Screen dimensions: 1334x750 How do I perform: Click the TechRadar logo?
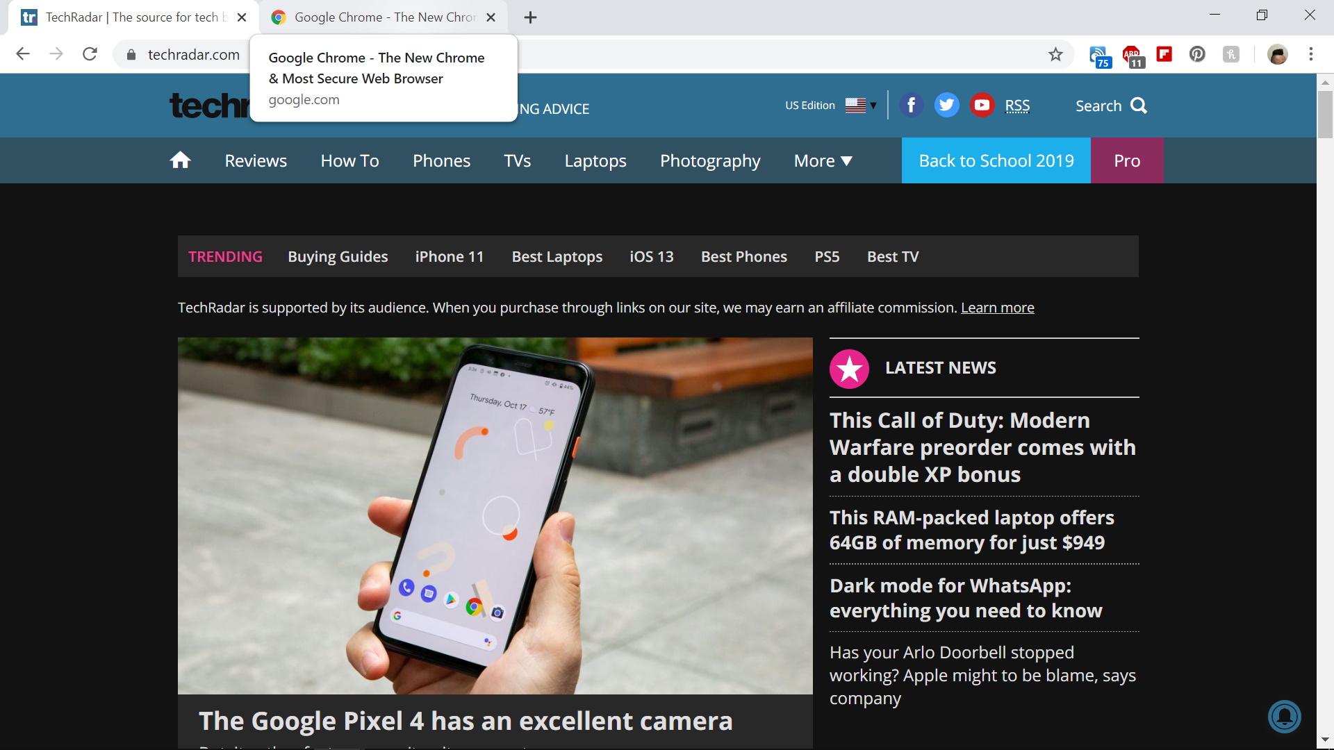pyautogui.click(x=209, y=106)
